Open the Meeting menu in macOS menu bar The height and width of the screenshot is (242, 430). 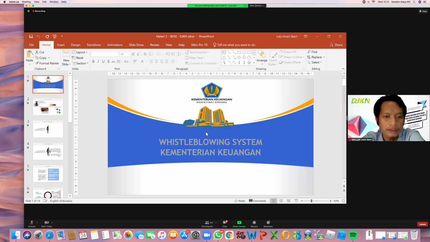pyautogui.click(x=26, y=2)
